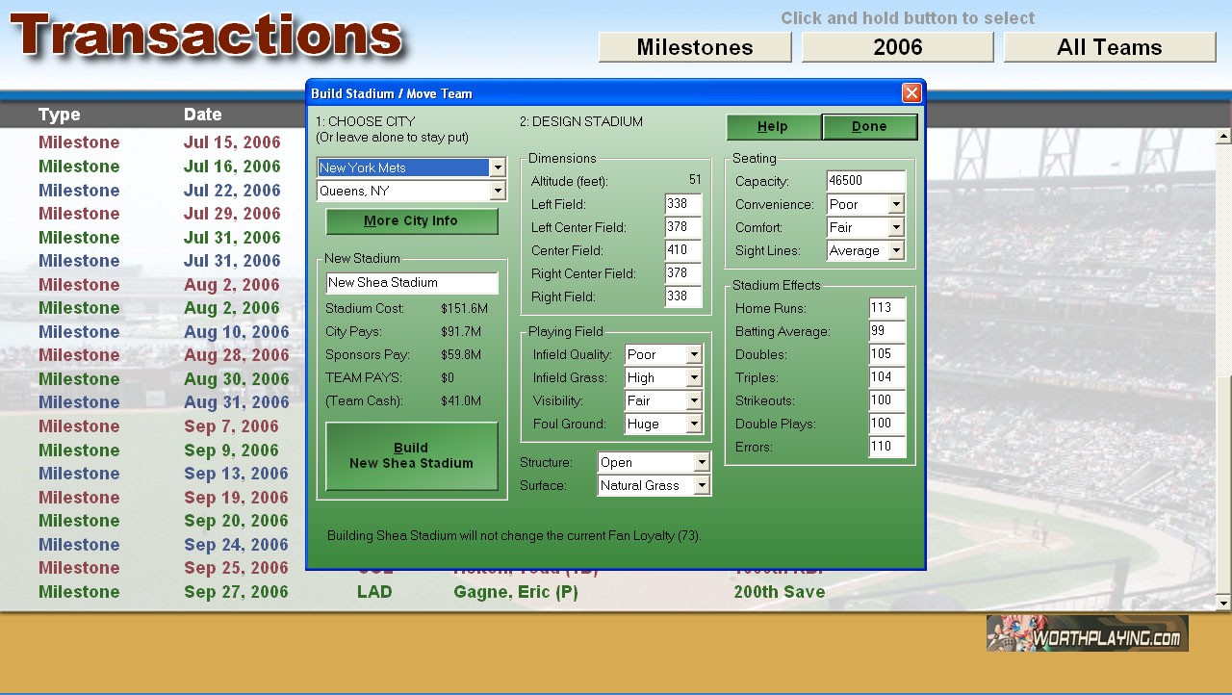Expand the Queens, NY city dropdown
1232x695 pixels.
(x=497, y=192)
